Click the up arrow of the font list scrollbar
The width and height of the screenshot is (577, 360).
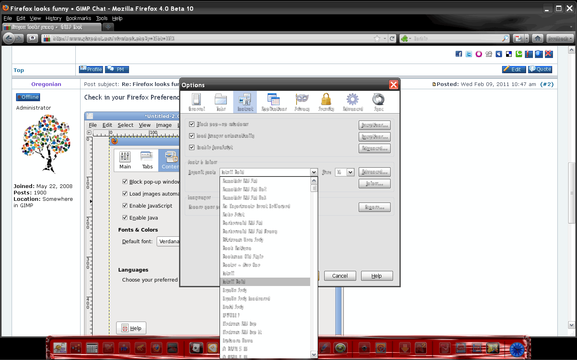point(314,181)
